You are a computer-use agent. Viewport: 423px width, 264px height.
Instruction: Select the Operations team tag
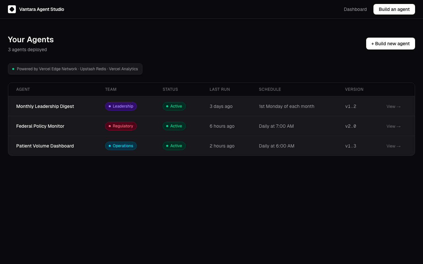(121, 146)
